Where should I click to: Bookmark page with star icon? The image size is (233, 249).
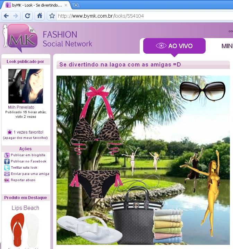[52, 16]
